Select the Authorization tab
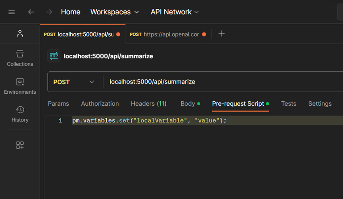The width and height of the screenshot is (343, 199). (x=100, y=104)
